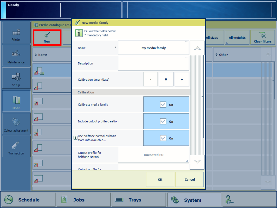Screen dimensions: 277x208
Task: Click the info icon in dialog header
Action: click(x=79, y=33)
